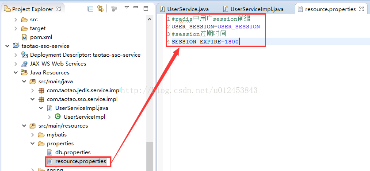Click the JAX-WS Web Services icon
The width and height of the screenshot is (370, 171).
tap(25, 64)
